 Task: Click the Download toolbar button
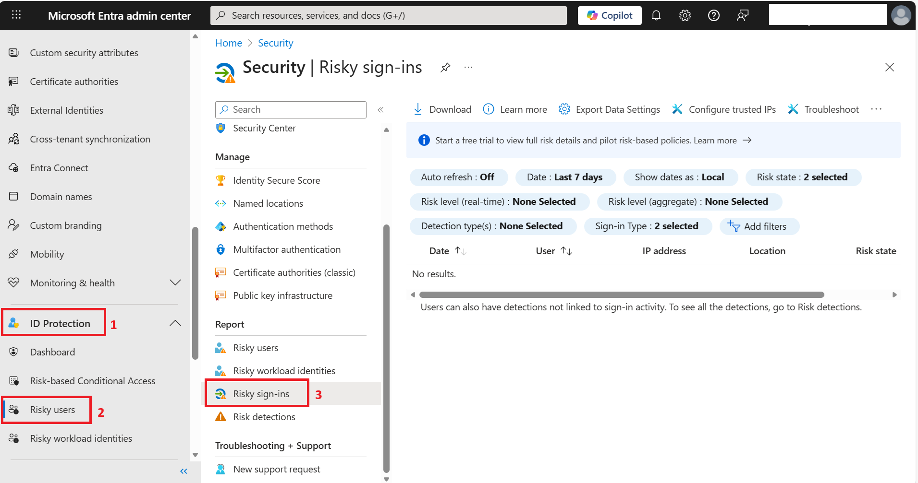442,109
